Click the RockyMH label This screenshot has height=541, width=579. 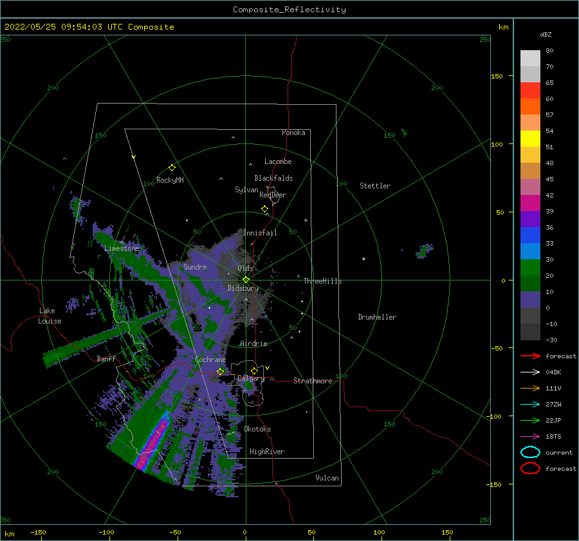pos(170,180)
